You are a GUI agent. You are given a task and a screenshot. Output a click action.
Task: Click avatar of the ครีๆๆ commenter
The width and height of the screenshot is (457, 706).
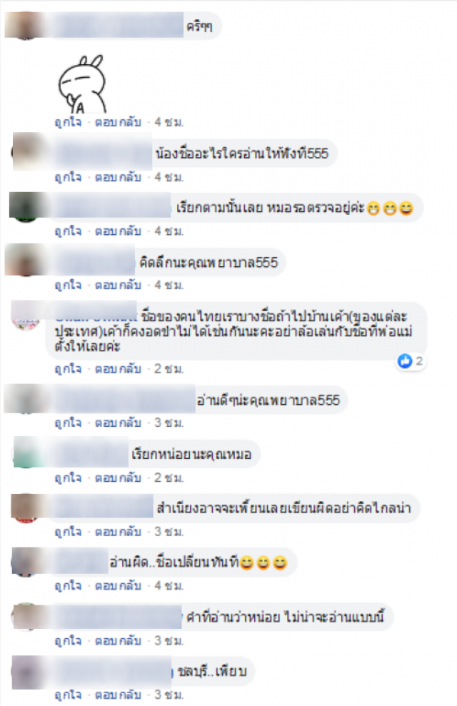tap(25, 26)
